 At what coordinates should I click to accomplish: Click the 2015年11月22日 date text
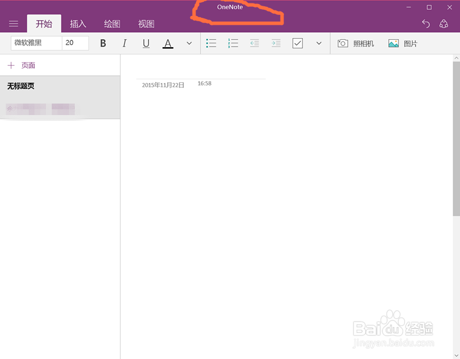pyautogui.click(x=163, y=85)
